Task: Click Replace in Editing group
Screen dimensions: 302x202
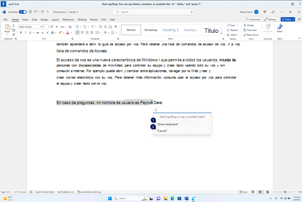Action: [232, 30]
